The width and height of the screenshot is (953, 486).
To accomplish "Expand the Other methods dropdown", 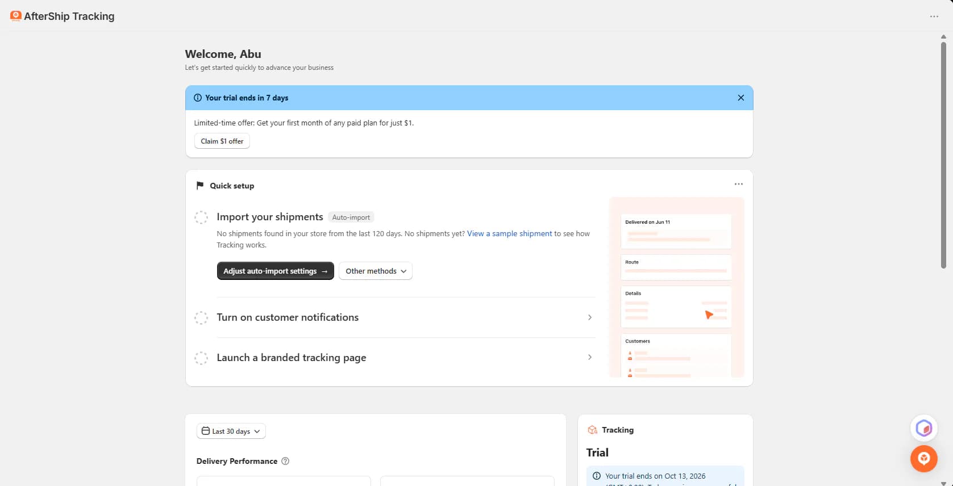I will click(x=376, y=271).
